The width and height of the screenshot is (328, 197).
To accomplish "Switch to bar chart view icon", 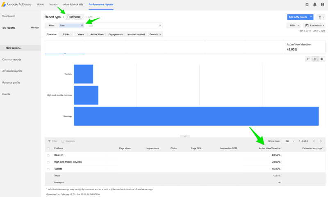I will coord(315,59).
